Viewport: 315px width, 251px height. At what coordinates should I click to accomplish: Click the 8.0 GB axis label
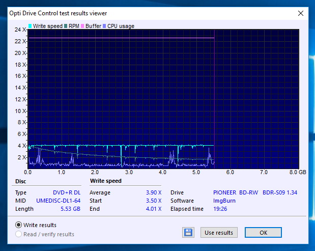click(298, 172)
